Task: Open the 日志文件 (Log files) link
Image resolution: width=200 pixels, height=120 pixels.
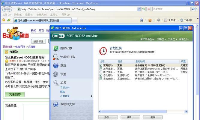Action: 65,87
